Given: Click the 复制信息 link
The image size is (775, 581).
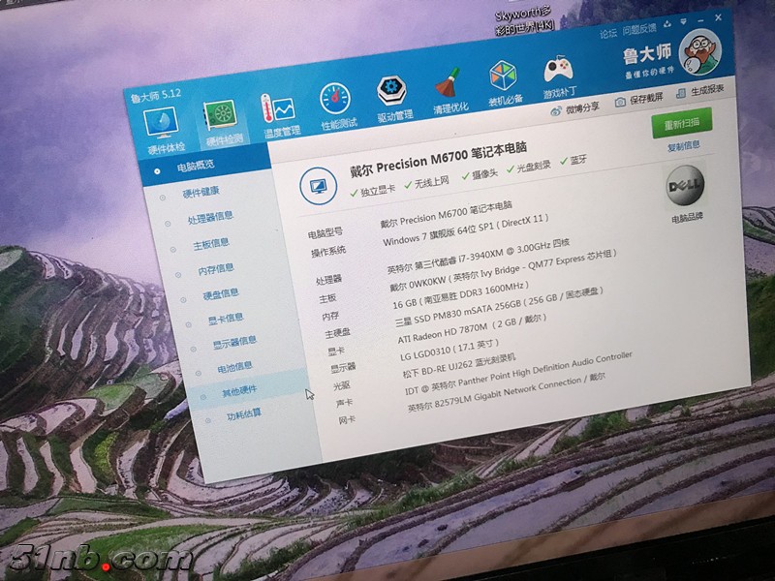Looking at the screenshot, I should tap(684, 145).
